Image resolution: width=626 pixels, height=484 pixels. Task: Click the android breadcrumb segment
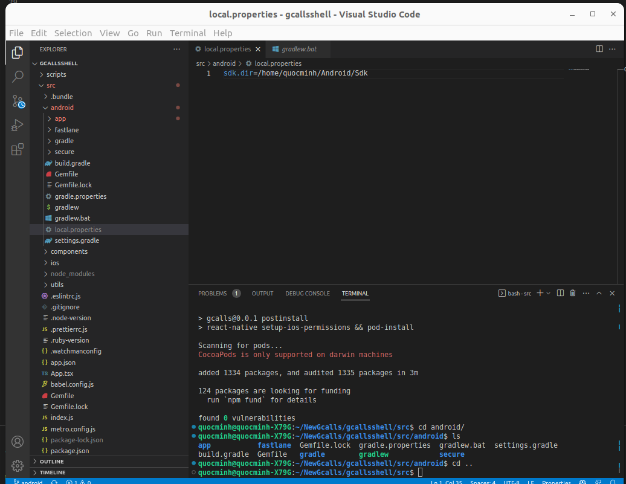point(224,63)
